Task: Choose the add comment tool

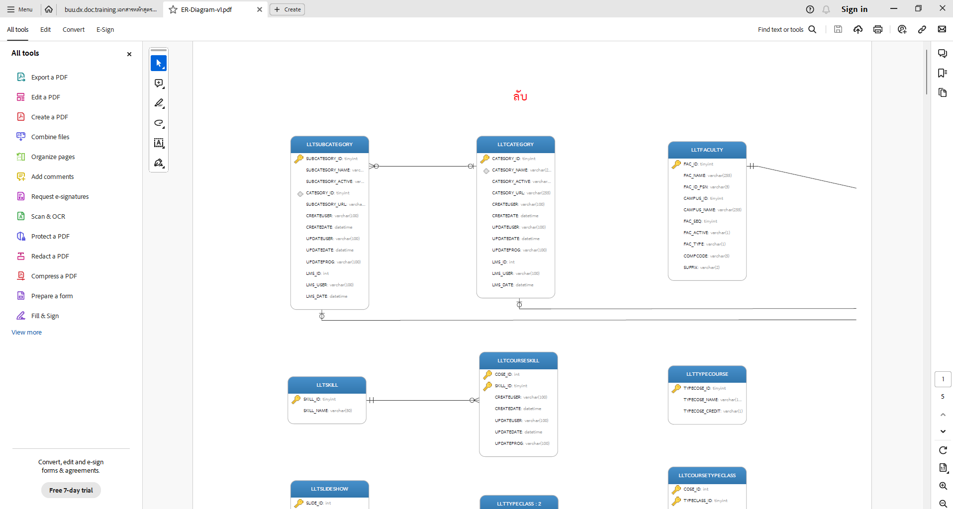Action: click(159, 84)
